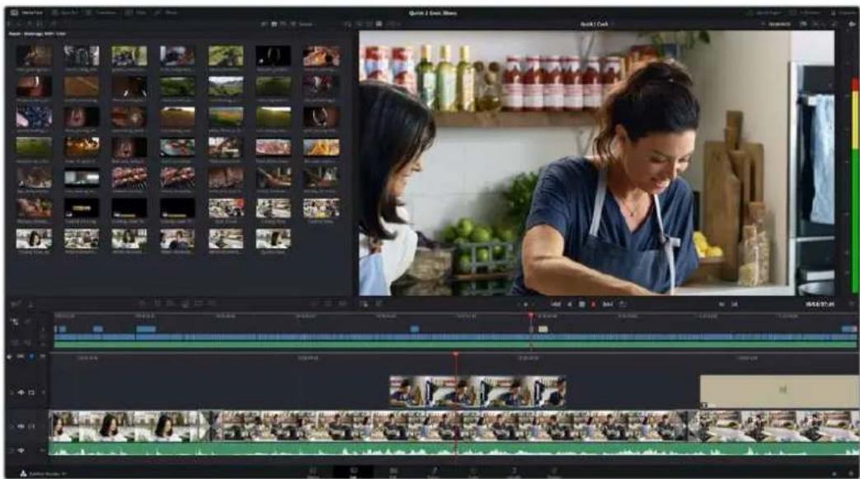Viewport: 860px width, 479px height.
Task: Select the blueberries clip in the media pool
Action: [34, 116]
